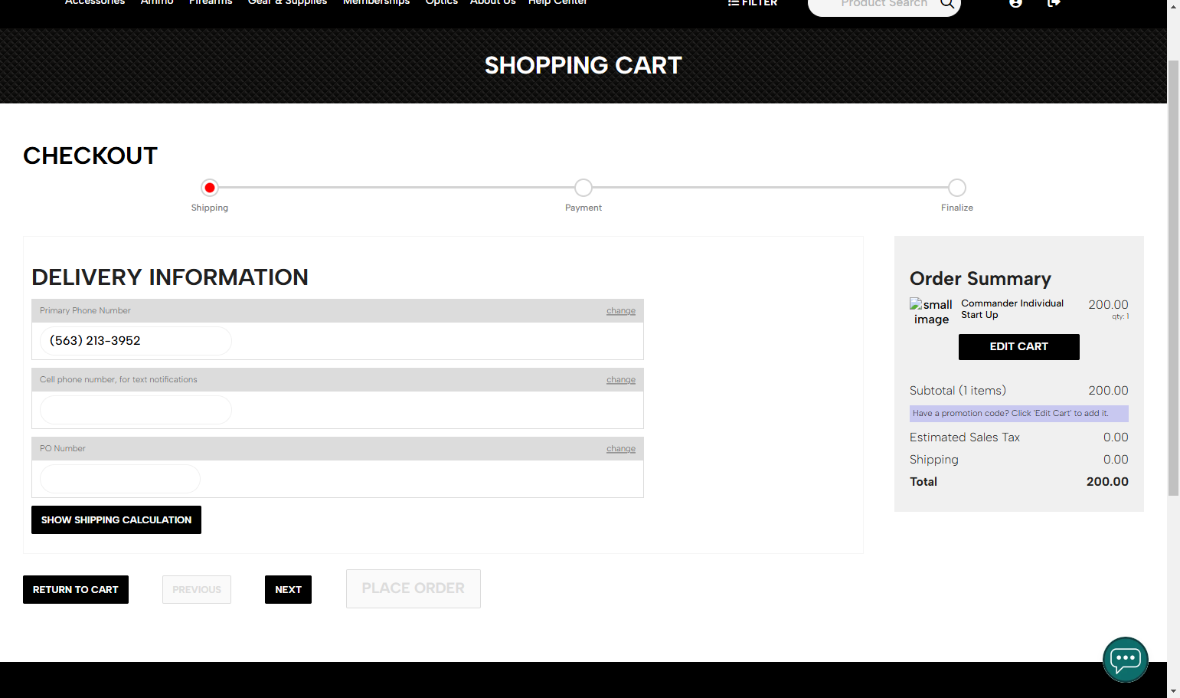Click change link for PO Number
This screenshot has height=698, width=1180.
tap(621, 449)
